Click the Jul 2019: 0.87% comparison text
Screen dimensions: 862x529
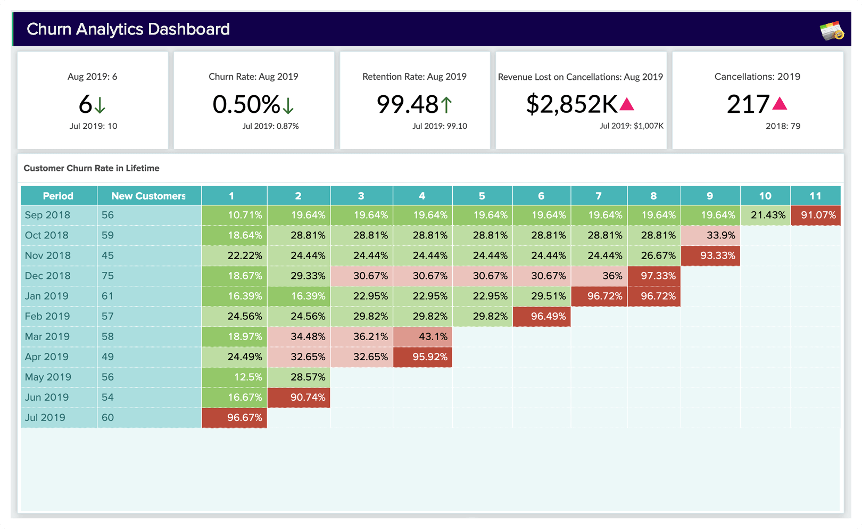[270, 126]
